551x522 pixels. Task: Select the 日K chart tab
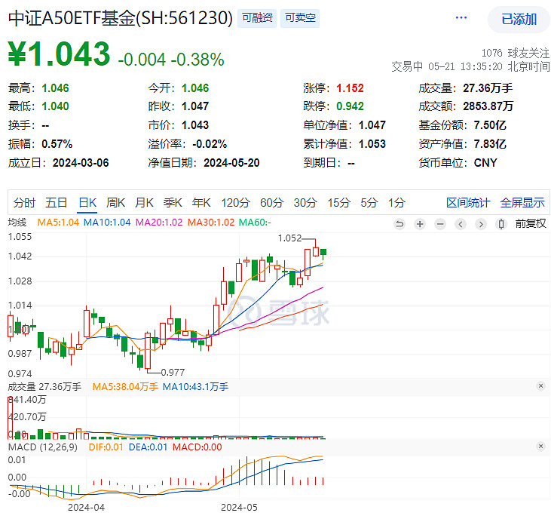coord(87,203)
